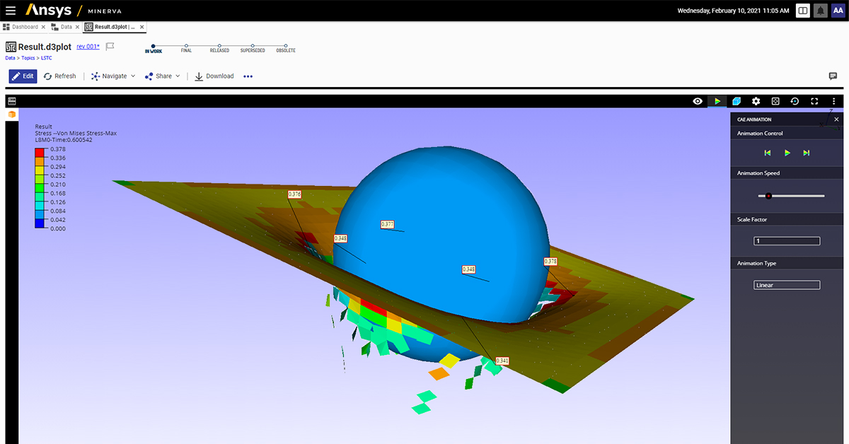Toggle the notifications bell in the top bar
Viewport: 849px width, 444px height.
point(821,10)
